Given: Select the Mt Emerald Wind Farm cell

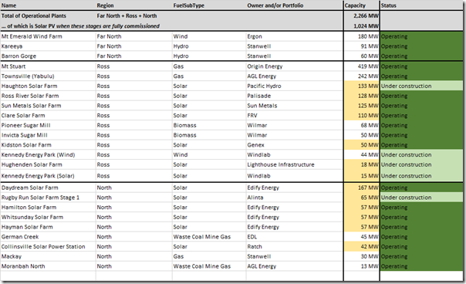Looking at the screenshot, I should (x=48, y=36).
